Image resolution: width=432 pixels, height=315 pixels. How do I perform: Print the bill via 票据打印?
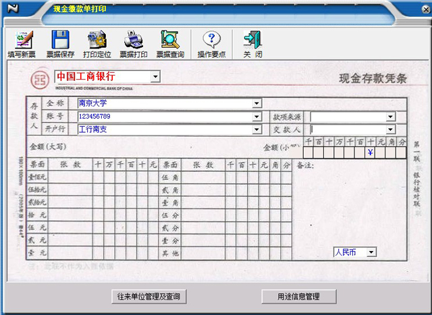click(x=134, y=44)
